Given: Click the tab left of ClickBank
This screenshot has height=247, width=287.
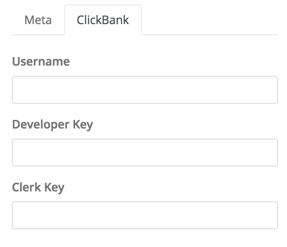Looking at the screenshot, I should pos(38,21).
